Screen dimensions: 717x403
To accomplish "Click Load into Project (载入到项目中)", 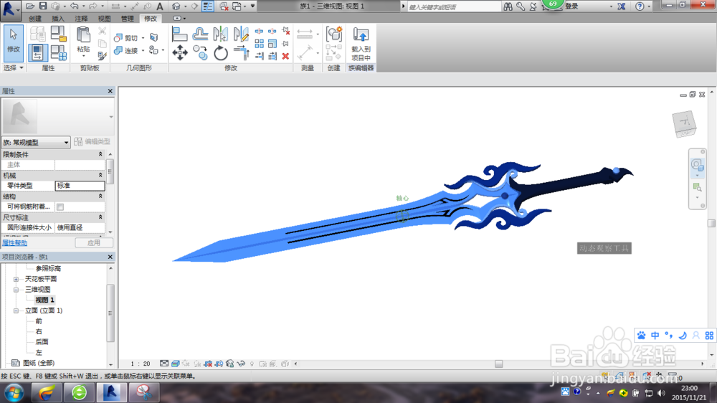I will pos(361,44).
